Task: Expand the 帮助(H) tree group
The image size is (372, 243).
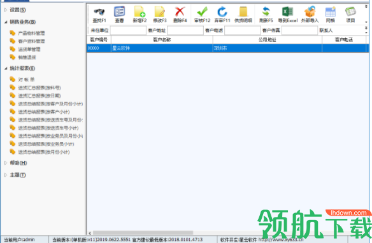Action: pos(6,163)
